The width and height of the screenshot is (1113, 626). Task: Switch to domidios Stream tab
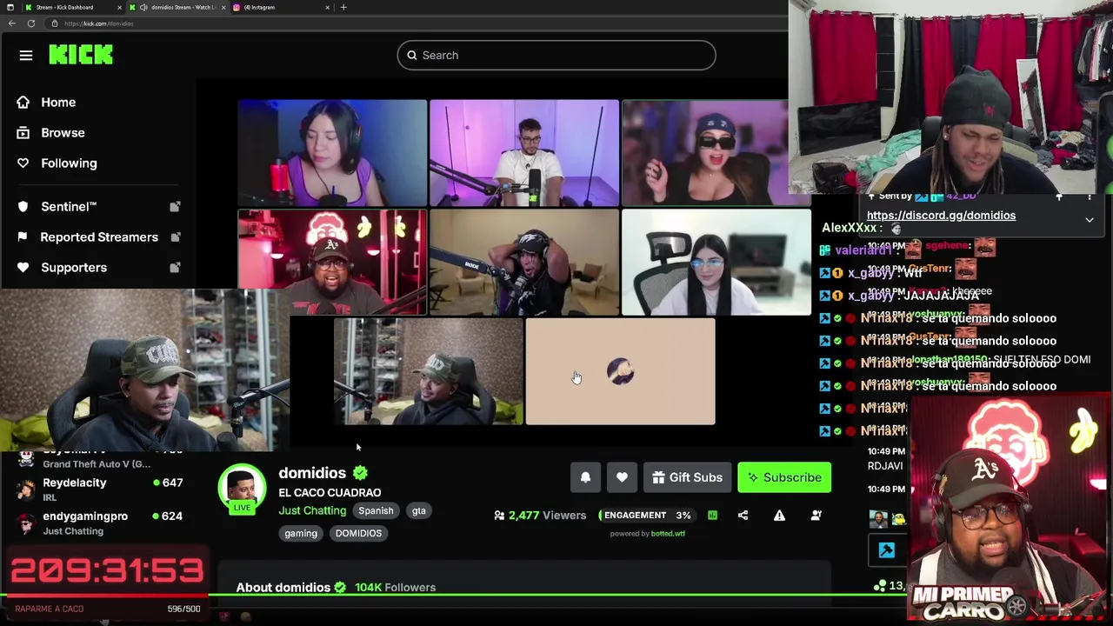tap(177, 7)
